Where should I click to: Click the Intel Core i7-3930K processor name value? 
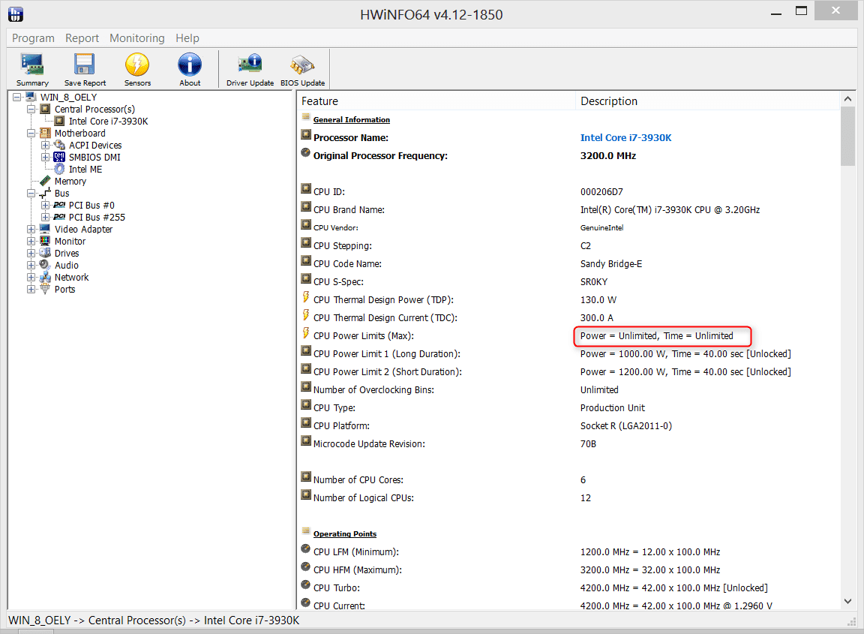tap(626, 138)
